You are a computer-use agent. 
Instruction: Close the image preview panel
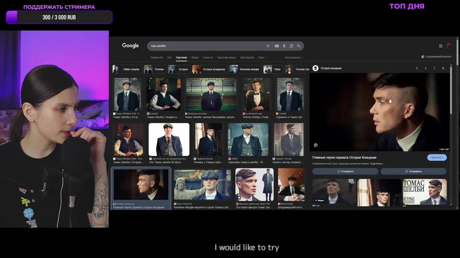pos(443,68)
